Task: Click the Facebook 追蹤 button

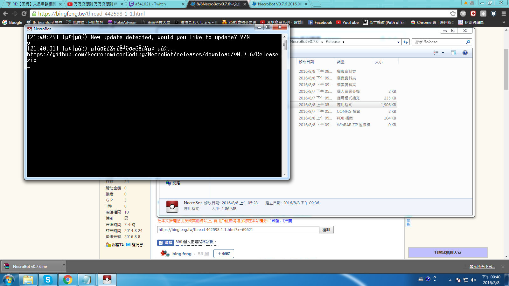Action: coord(165,242)
